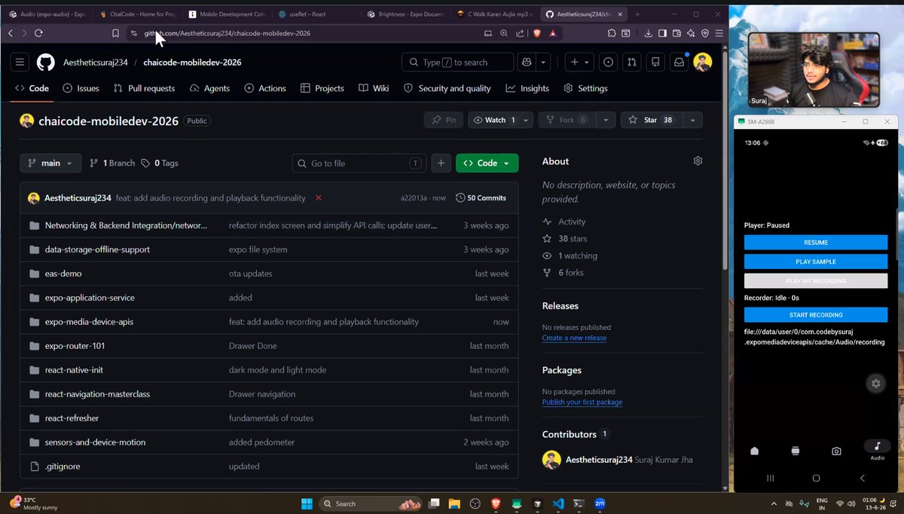Open the Issues shortcut icon in GitHub header
Image resolution: width=904 pixels, height=514 pixels.
click(609, 63)
